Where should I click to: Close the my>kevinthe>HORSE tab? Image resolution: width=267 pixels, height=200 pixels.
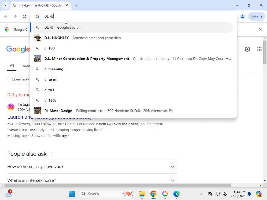[67, 5]
